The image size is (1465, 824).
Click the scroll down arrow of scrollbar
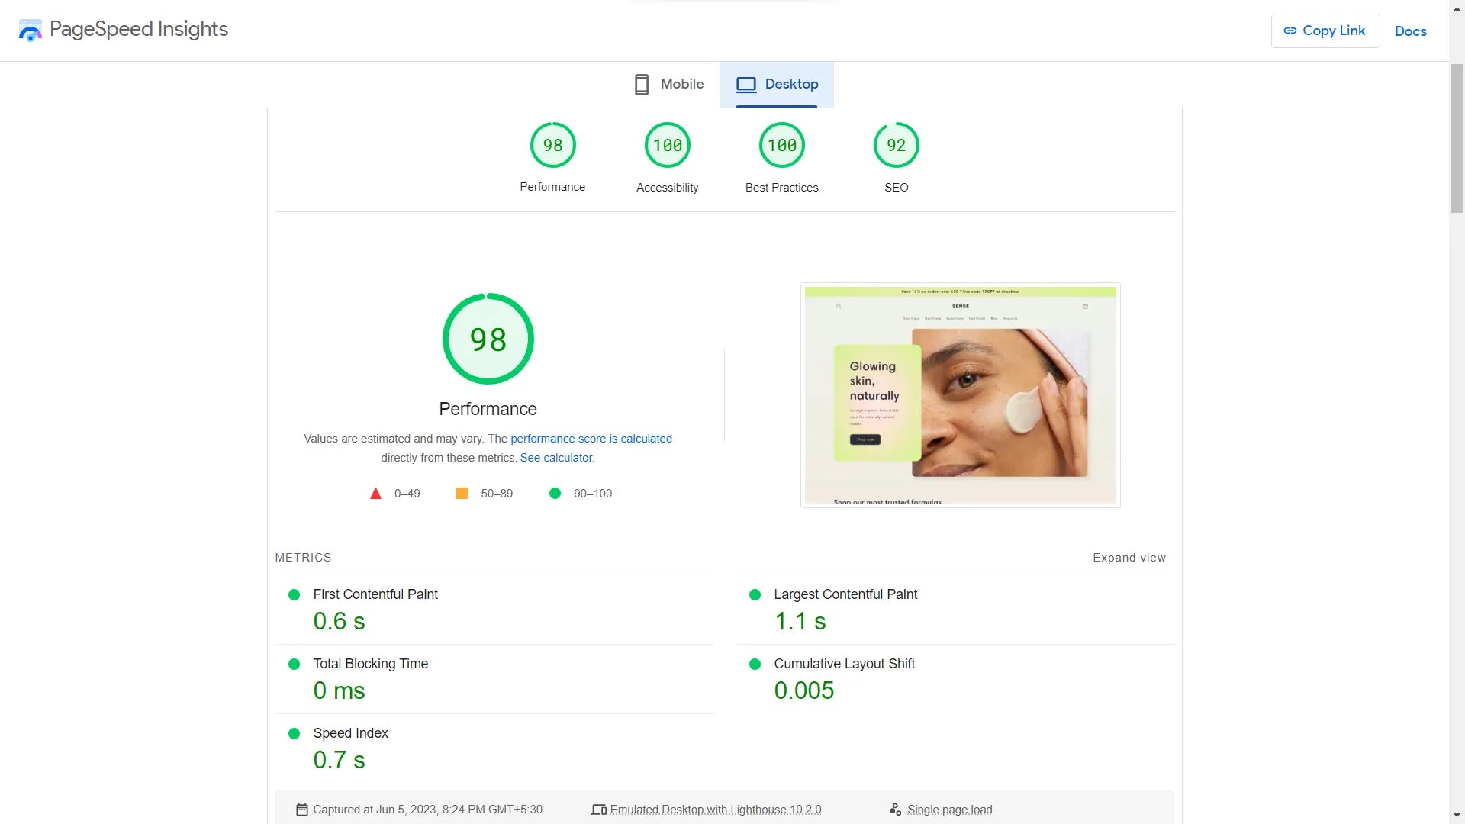(1457, 816)
